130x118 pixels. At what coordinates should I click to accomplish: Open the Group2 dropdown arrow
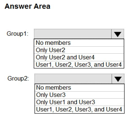(x=118, y=79)
